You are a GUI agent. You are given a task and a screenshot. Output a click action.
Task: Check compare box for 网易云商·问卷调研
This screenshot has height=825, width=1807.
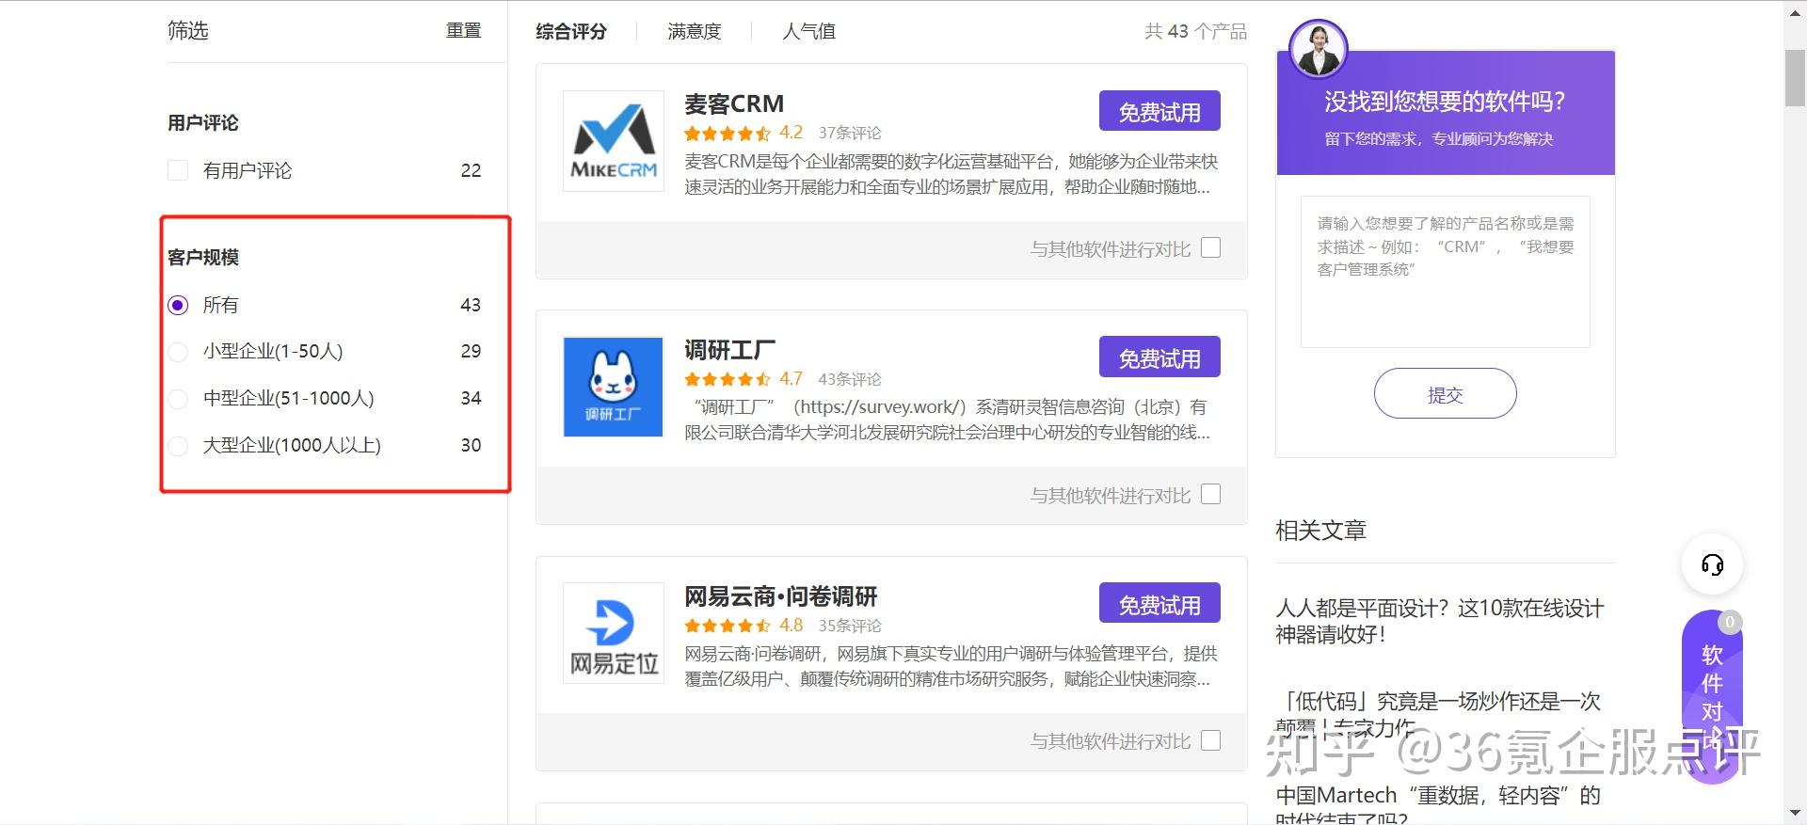pyautogui.click(x=1211, y=740)
